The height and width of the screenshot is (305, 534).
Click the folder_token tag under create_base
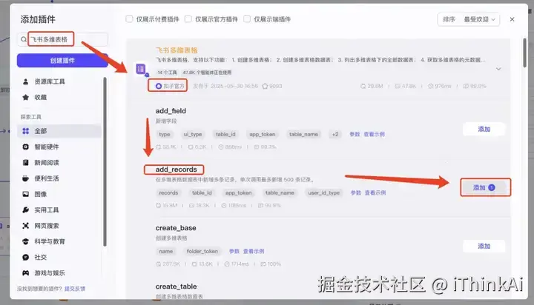click(x=202, y=251)
